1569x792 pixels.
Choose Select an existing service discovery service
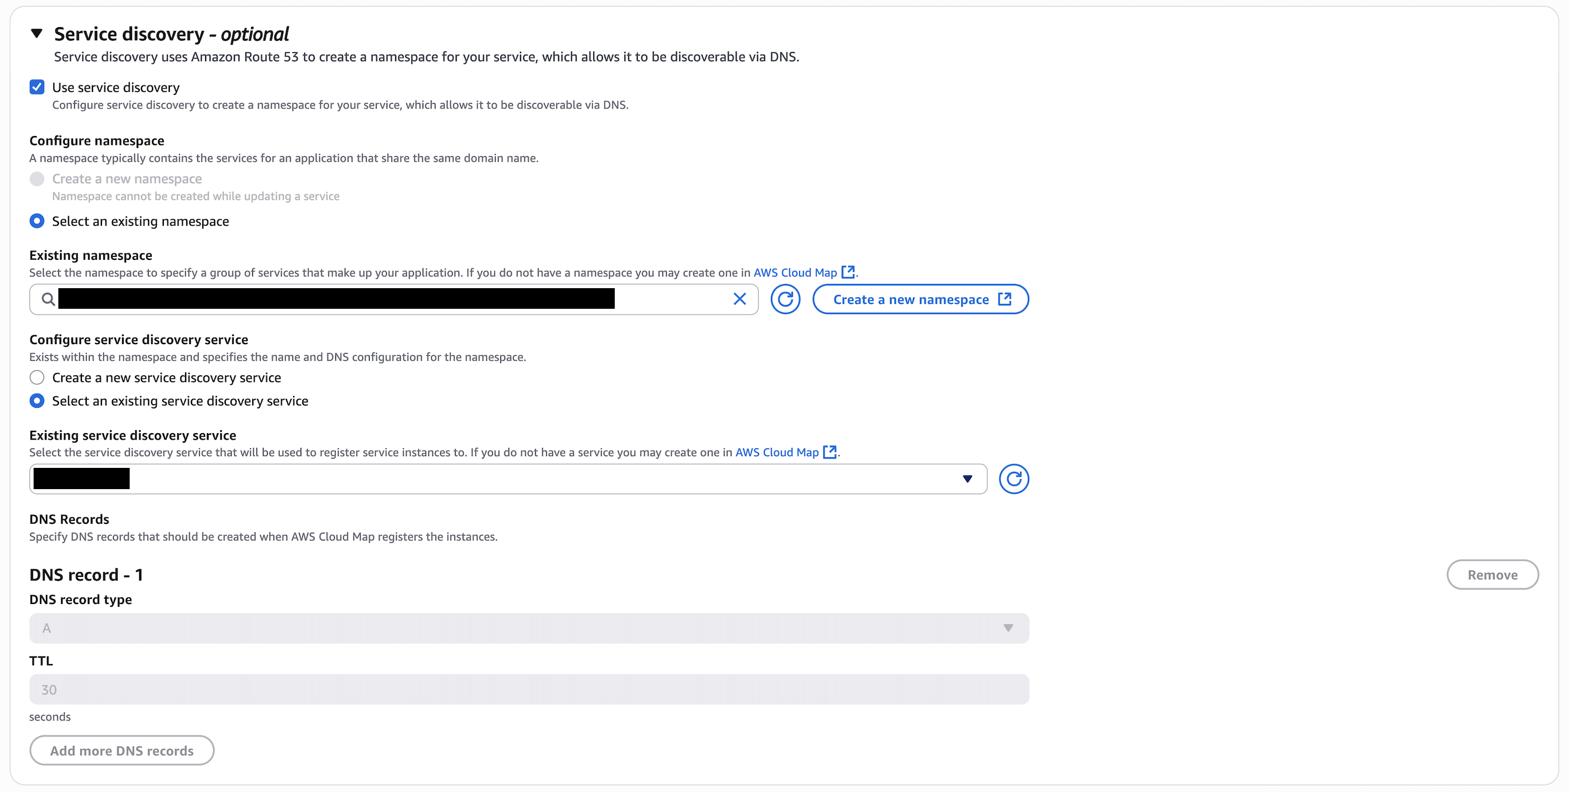(37, 401)
